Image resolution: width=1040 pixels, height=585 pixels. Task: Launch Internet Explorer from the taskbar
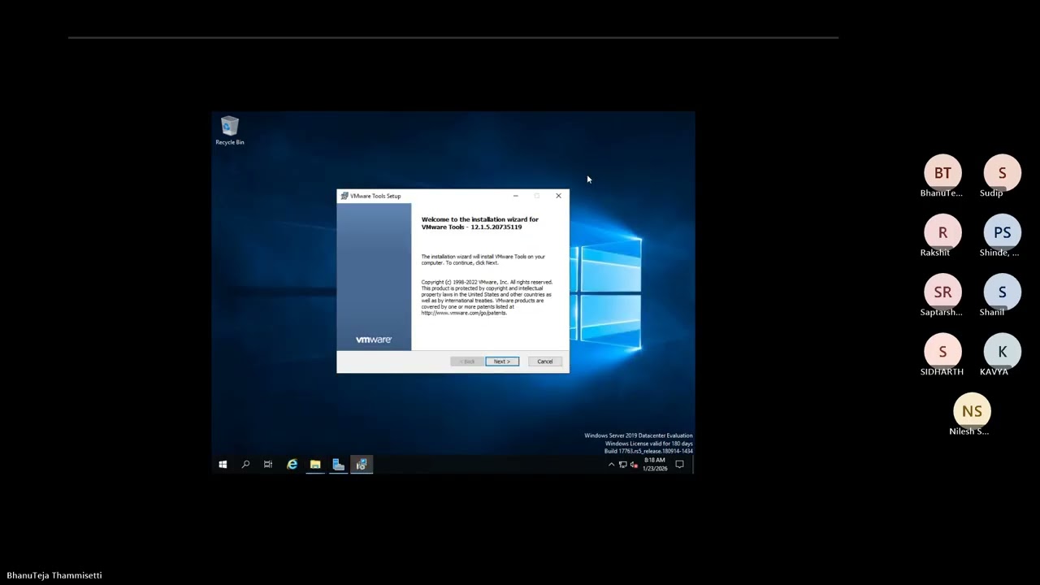(x=292, y=465)
